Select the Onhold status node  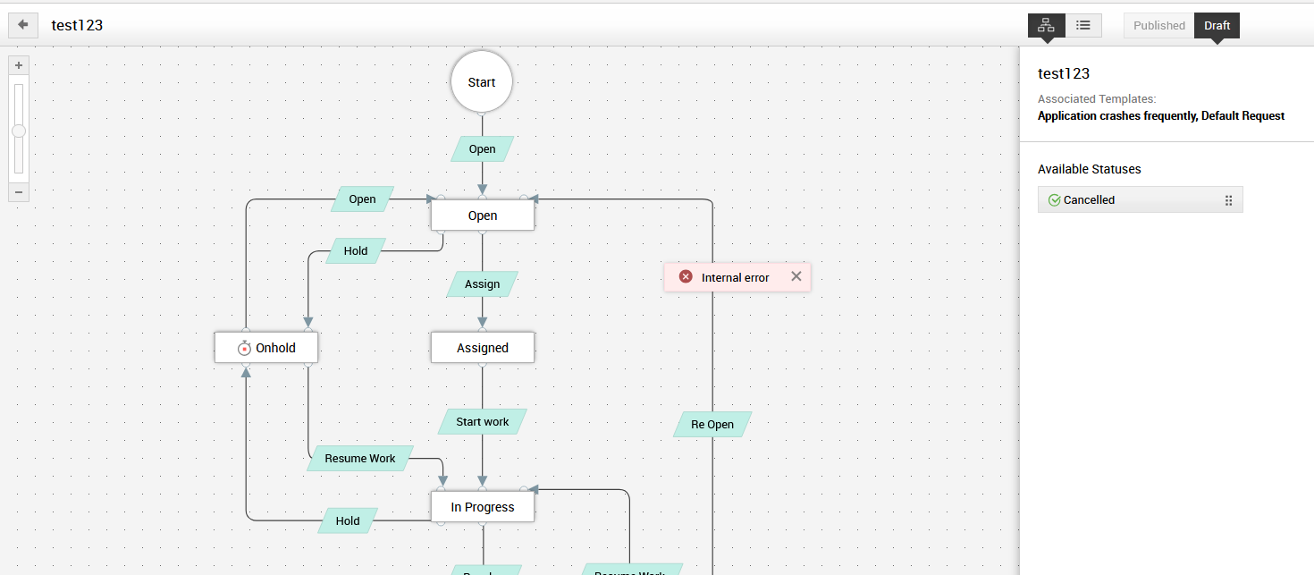point(266,348)
